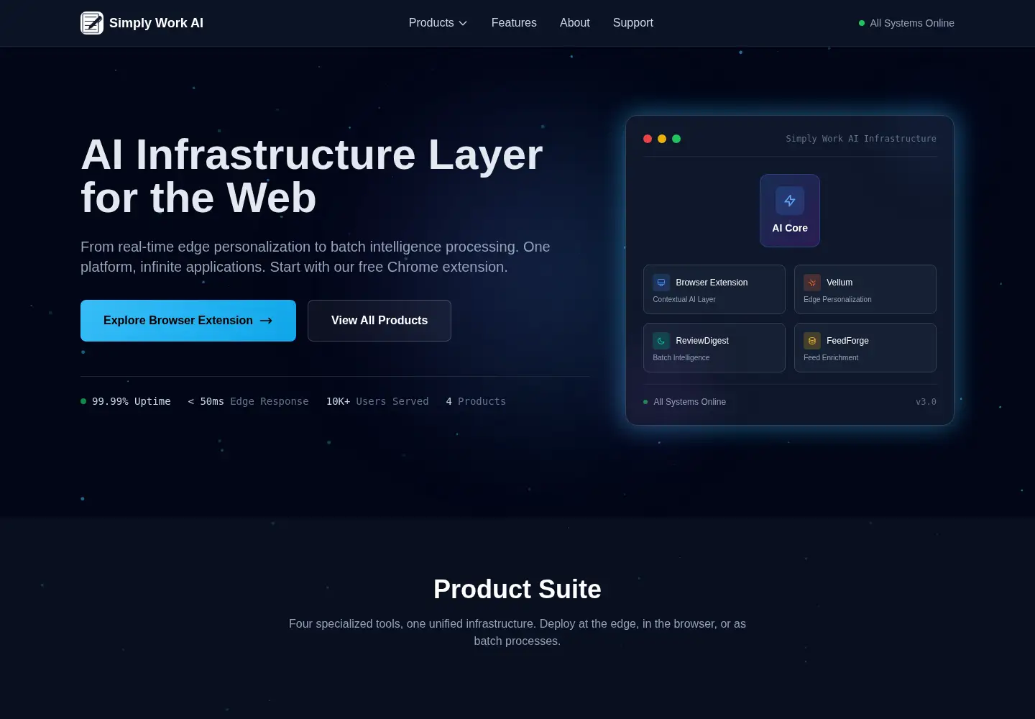Click the v3.0 version label
1035x719 pixels.
coord(926,402)
